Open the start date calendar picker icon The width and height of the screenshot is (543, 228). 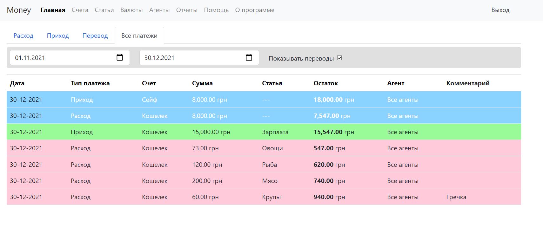tap(120, 57)
